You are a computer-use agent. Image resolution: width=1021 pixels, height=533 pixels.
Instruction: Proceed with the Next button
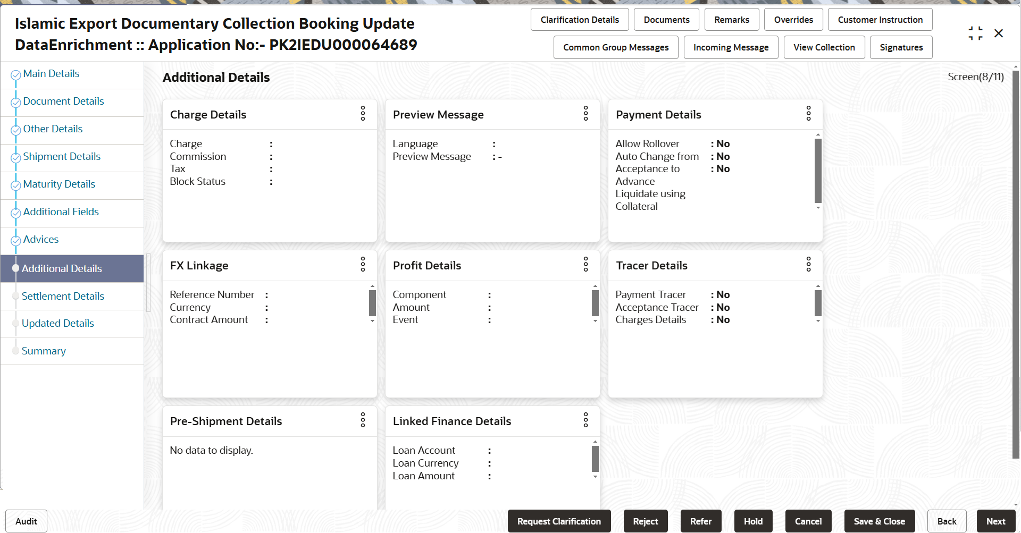point(995,521)
